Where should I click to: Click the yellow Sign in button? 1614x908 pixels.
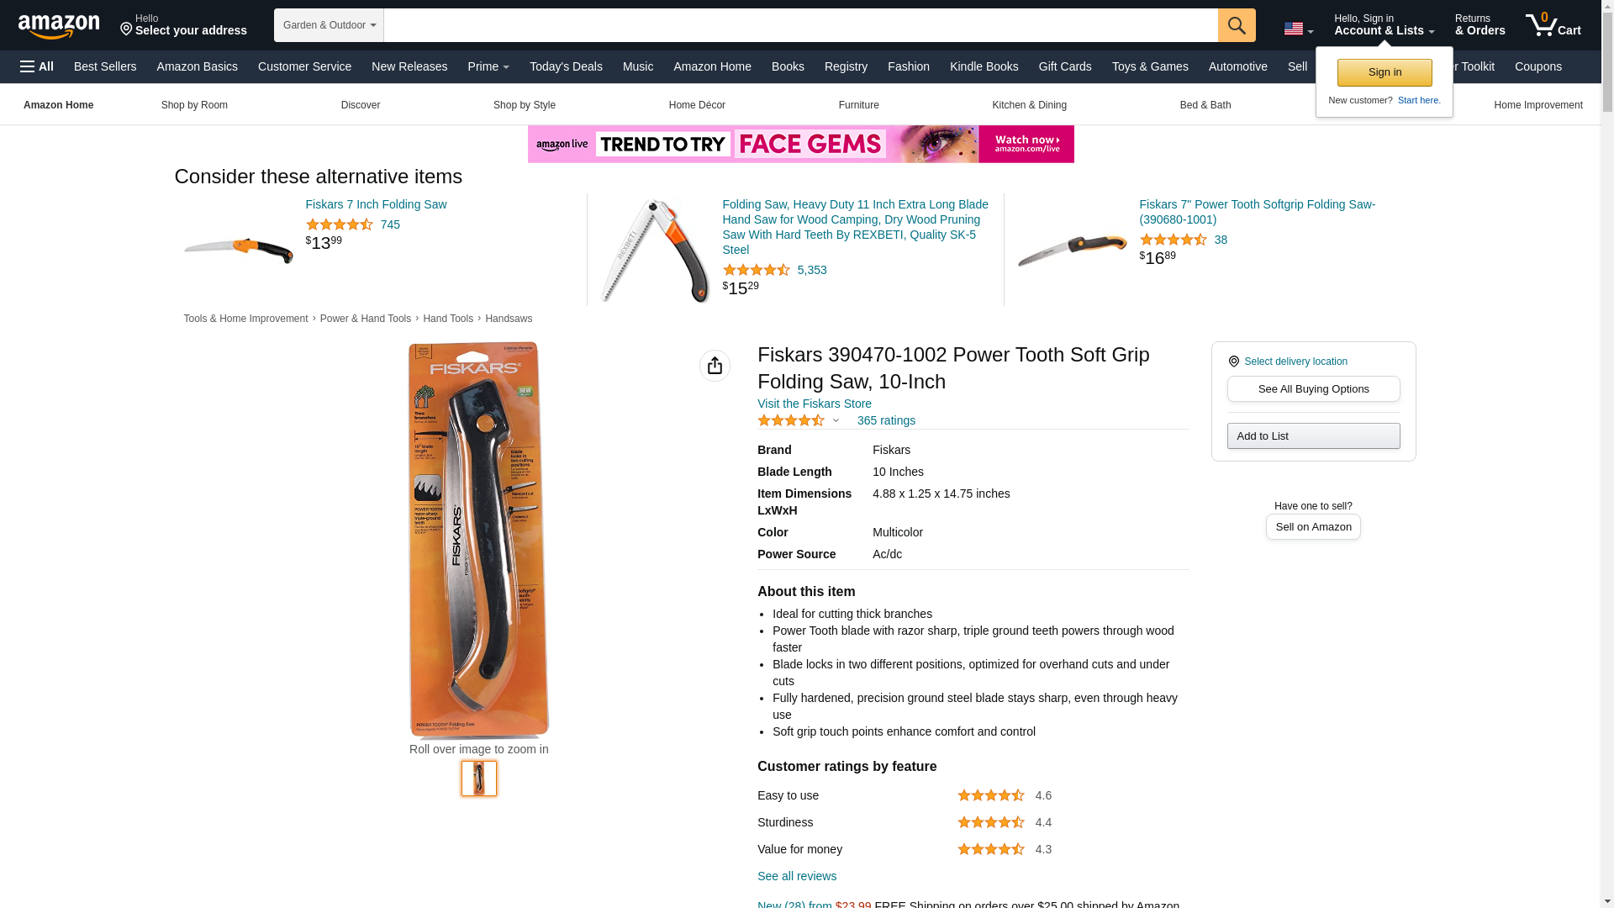[x=1385, y=72]
